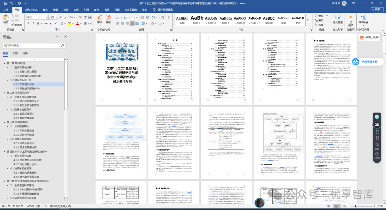Apply the 标题 1 heading style

(x=197, y=20)
